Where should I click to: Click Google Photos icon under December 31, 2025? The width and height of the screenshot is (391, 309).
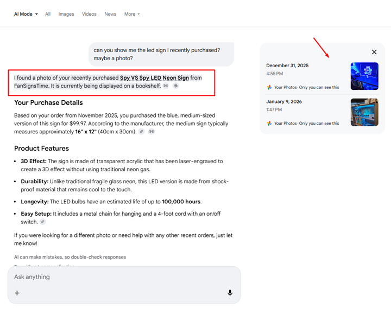269,87
